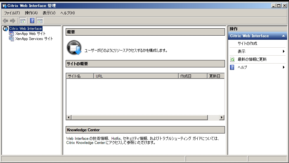Viewport: 289px width, 163px height.
Task: Click the 最新の情報に更新 action label
Action: point(252,59)
